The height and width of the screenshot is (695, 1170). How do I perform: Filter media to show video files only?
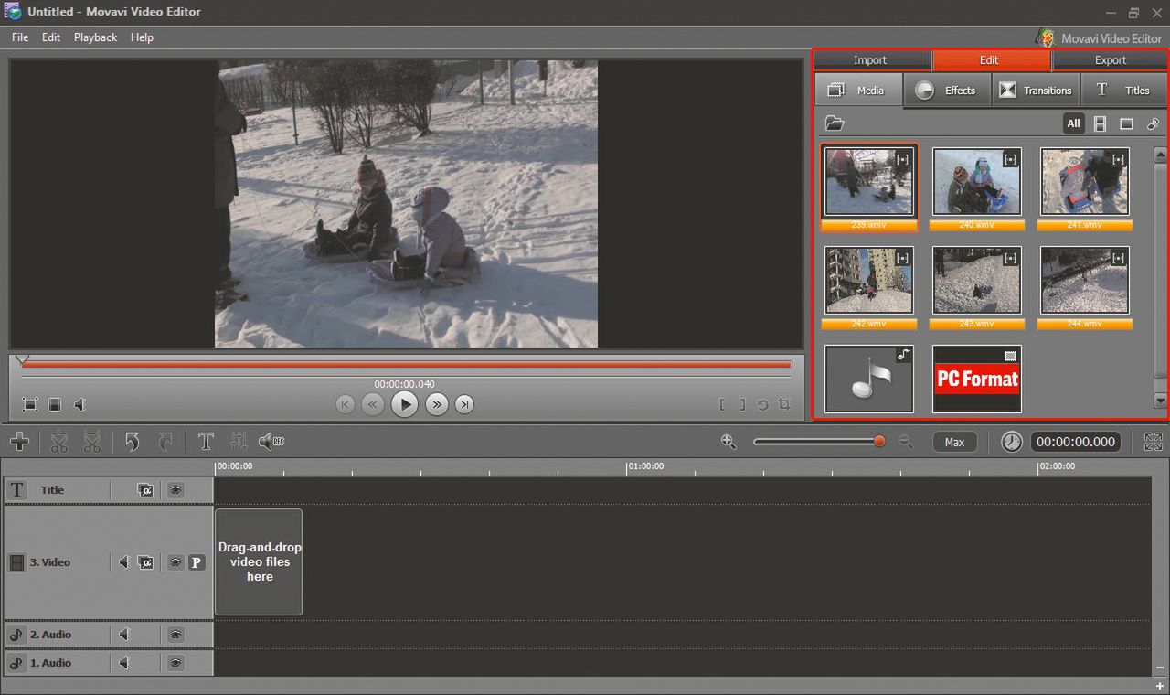(1100, 123)
